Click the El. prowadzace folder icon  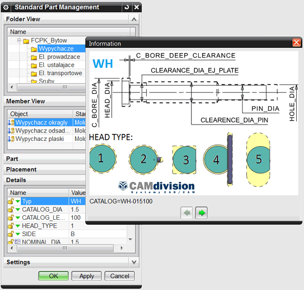coord(34,57)
